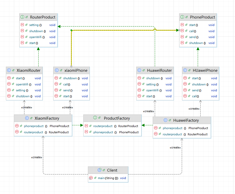The height and width of the screenshot is (194, 235).
Task: Click the class icon of HuaweiRouter
Action: 139,70
